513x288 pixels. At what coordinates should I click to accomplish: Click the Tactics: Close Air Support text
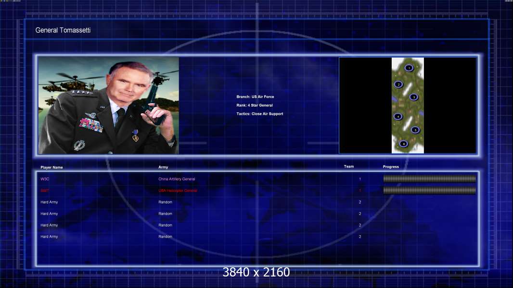click(x=260, y=114)
